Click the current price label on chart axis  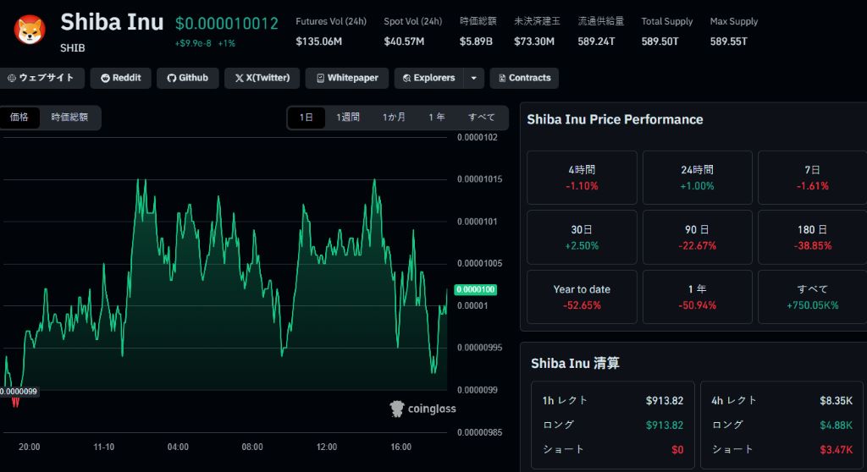pos(476,289)
